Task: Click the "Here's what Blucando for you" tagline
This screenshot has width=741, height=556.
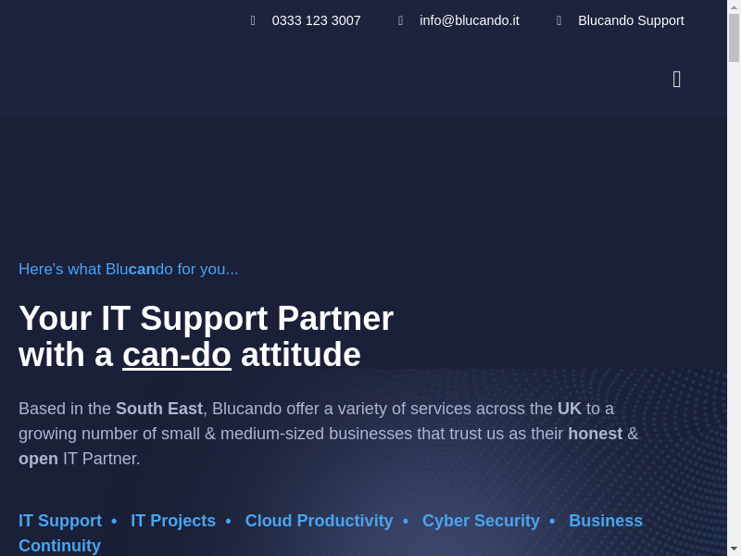Action: [x=129, y=269]
